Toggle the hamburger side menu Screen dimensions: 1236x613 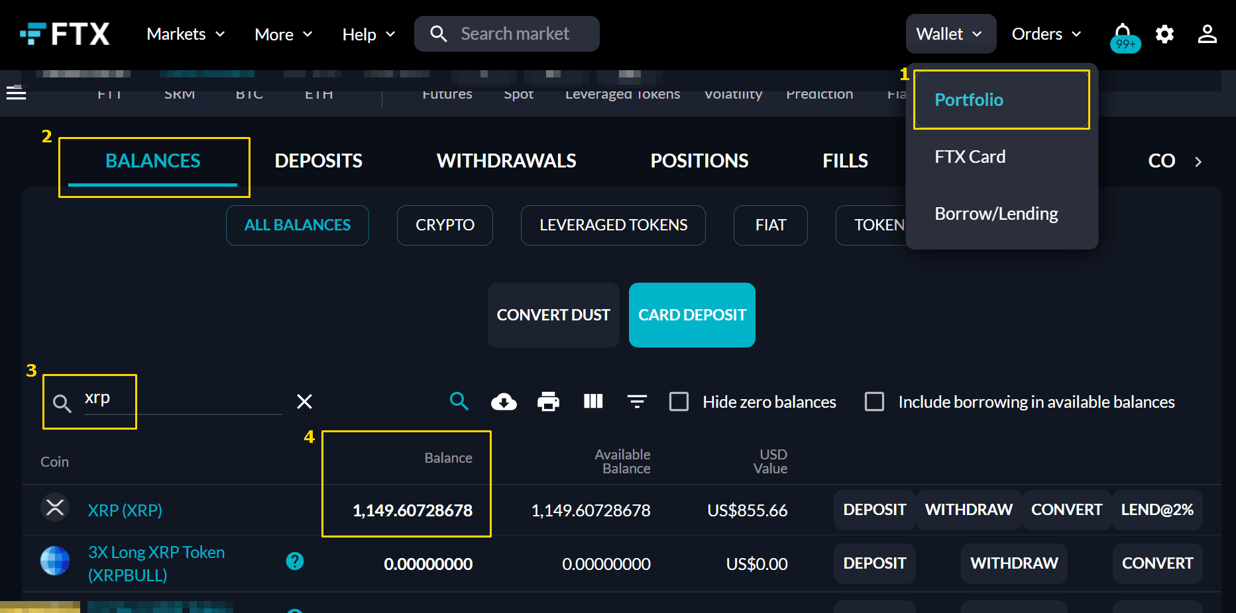(x=16, y=93)
